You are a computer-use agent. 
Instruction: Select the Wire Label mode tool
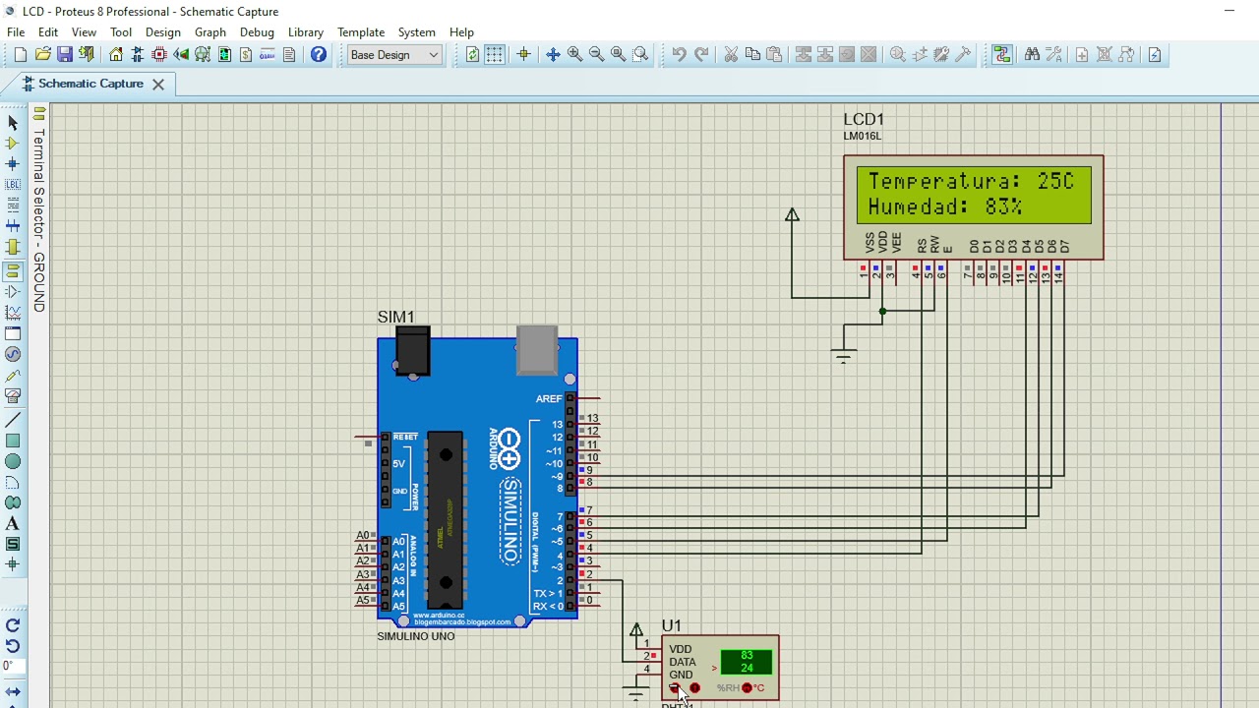[x=13, y=185]
